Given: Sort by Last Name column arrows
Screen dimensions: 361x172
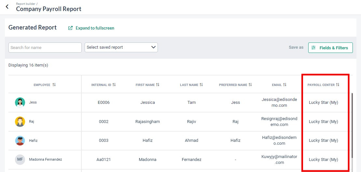Looking at the screenshot, I should tap(201, 85).
